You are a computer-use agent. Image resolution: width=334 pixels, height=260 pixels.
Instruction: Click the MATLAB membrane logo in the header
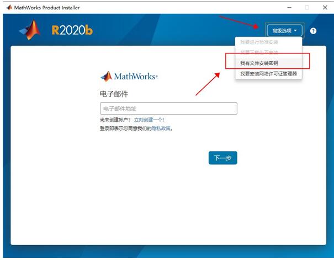30,30
